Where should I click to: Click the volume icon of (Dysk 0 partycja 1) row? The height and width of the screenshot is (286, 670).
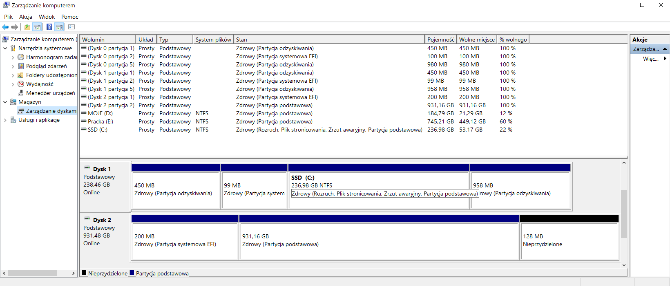point(84,48)
